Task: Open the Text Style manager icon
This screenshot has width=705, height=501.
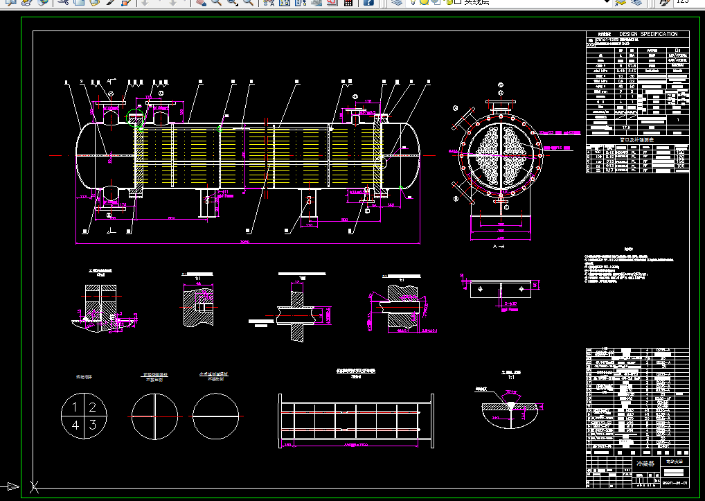Action: [x=665, y=2]
